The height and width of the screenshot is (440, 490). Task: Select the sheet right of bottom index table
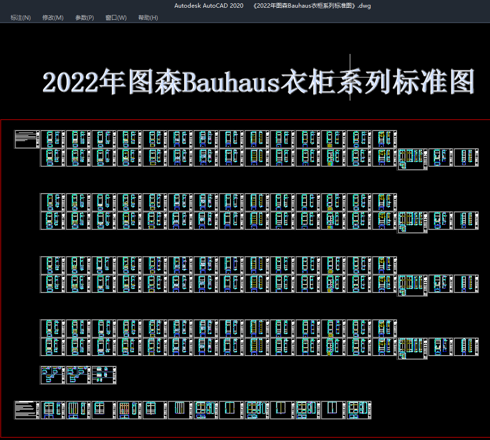pyautogui.click(x=52, y=410)
